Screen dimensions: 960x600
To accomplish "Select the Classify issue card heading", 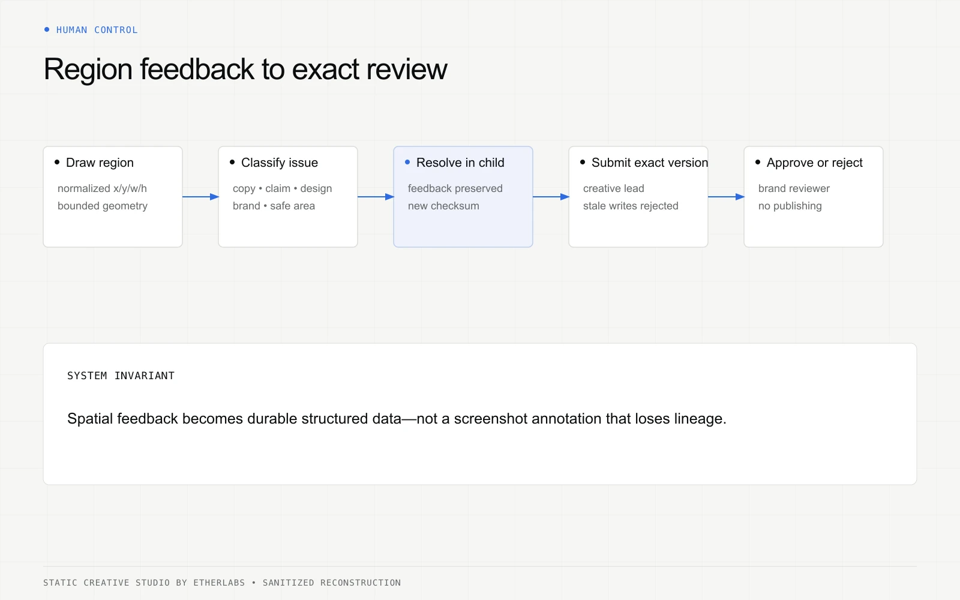I will (x=280, y=163).
